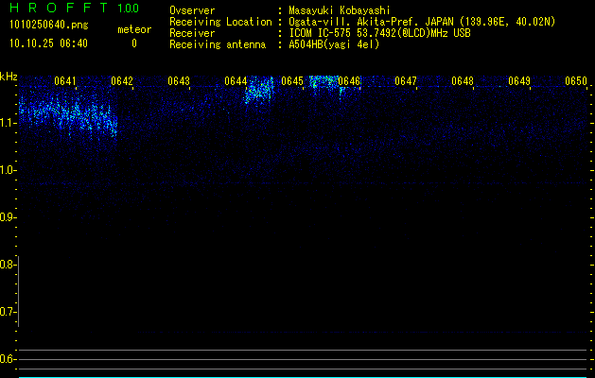The height and width of the screenshot is (378, 595).
Task: Click observer name Masayuki Kobayashi
Action: point(340,10)
